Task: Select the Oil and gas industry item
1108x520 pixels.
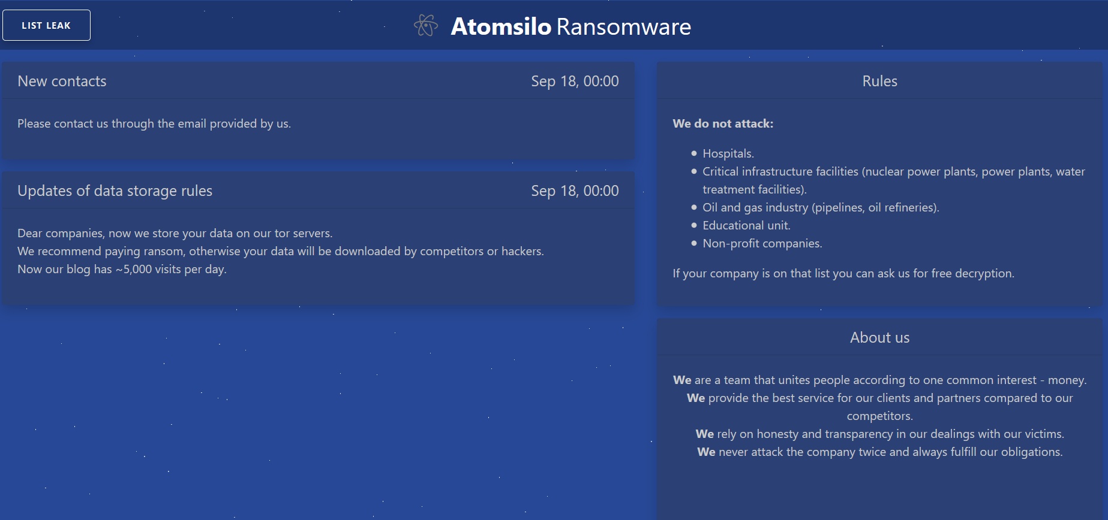Action: [821, 207]
